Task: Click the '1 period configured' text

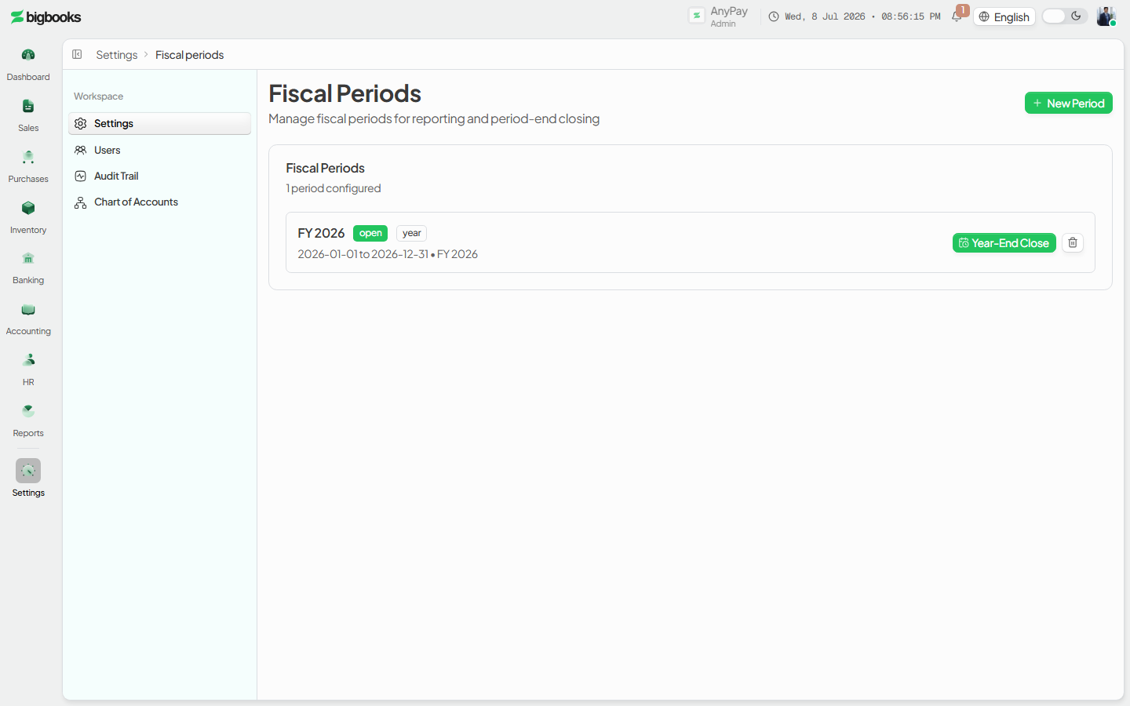Action: click(x=334, y=188)
